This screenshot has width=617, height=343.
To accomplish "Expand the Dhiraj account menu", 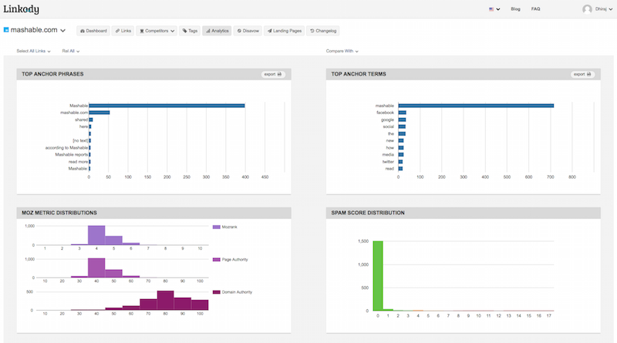I will (604, 9).
